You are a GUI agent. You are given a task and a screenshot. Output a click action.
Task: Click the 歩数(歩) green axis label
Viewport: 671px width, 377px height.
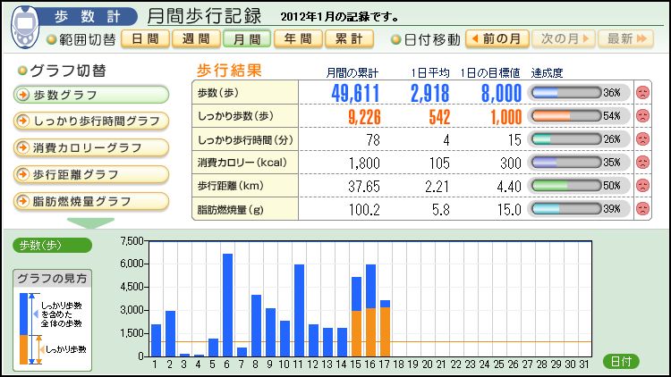coord(52,246)
